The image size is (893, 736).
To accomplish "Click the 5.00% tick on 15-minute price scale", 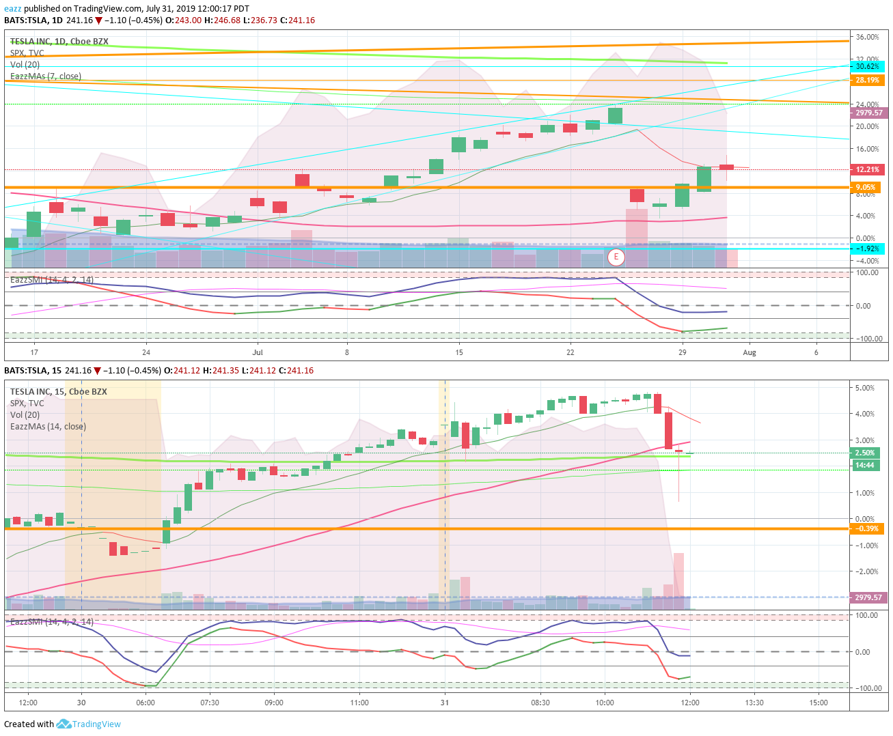I will (x=865, y=388).
